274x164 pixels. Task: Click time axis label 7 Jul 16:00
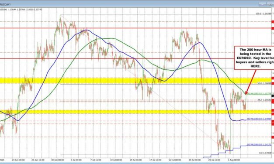coord(96,160)
